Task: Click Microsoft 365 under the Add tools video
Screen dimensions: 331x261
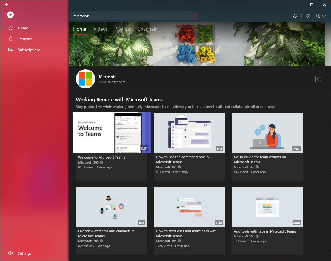Action: coord(244,236)
